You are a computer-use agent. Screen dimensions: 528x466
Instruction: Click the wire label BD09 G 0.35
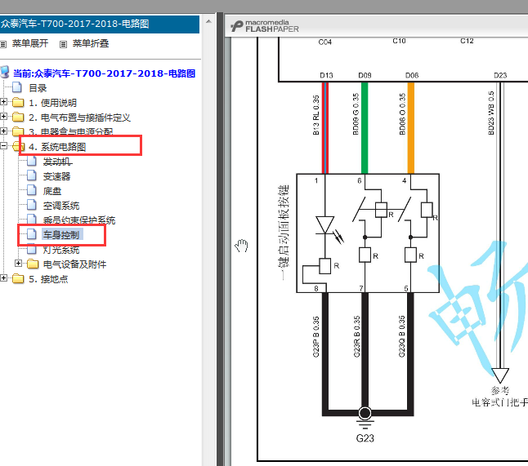click(356, 114)
